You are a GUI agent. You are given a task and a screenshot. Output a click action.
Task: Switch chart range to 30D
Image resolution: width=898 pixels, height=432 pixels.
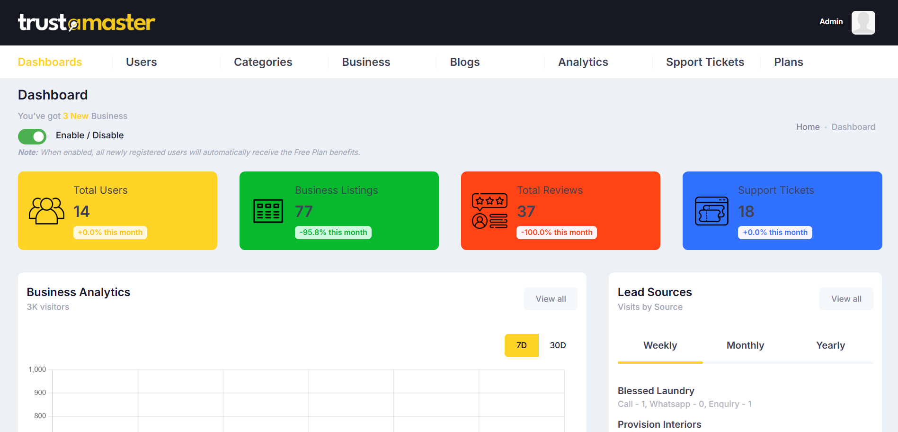click(x=558, y=345)
